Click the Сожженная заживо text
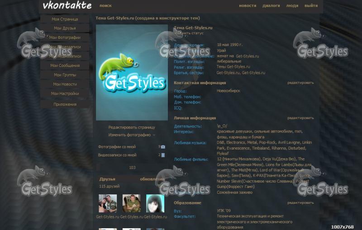 (234, 192)
